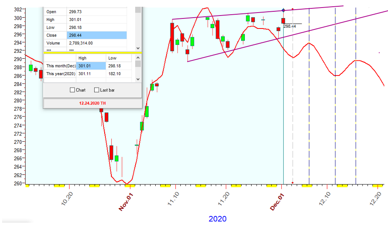This screenshot has height=226, width=388.
Task: Click the 2020 year label below axis
Action: point(217,219)
